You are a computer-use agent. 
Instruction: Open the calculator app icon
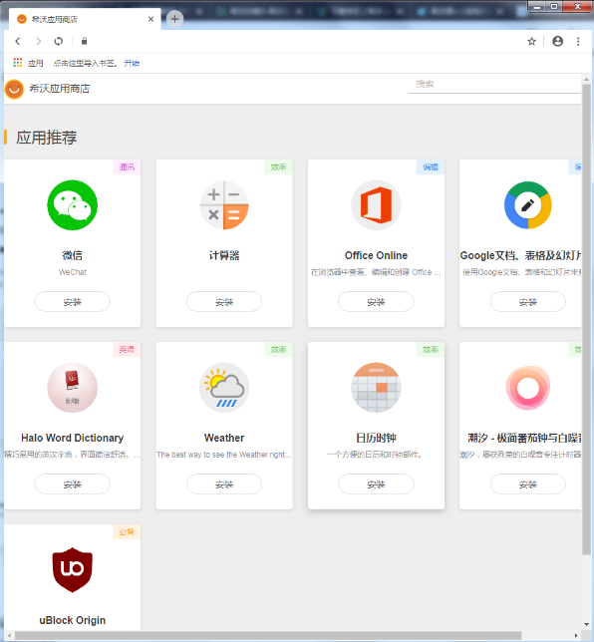[224, 205]
